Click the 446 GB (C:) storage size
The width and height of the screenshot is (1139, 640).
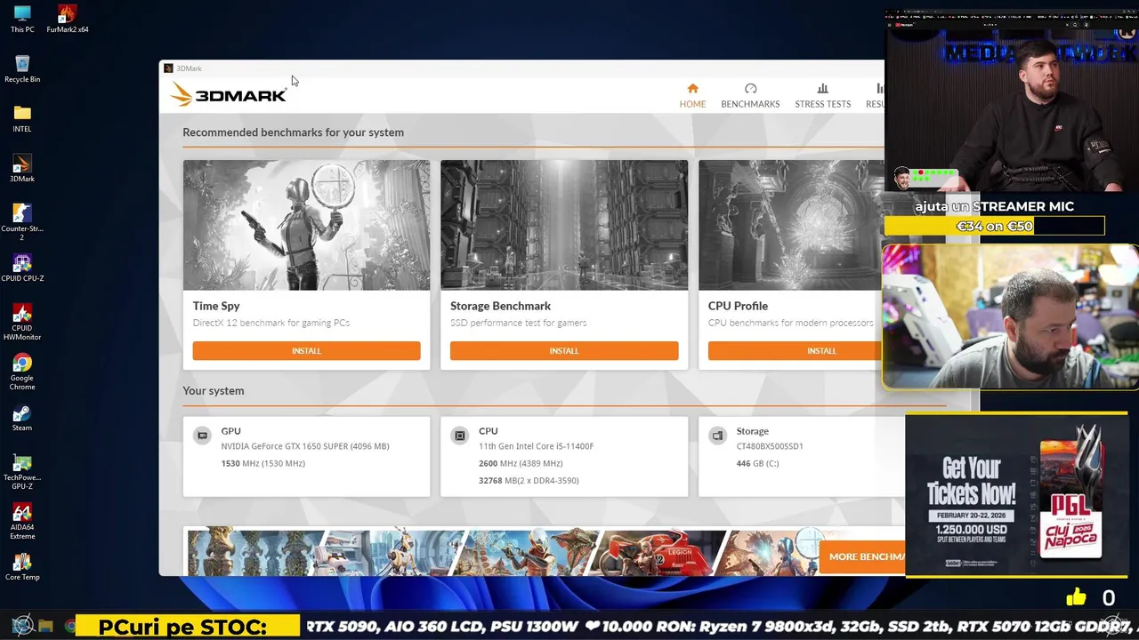[x=757, y=463]
